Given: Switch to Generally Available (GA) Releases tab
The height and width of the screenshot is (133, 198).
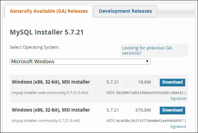Looking at the screenshot, I should click(49, 11).
